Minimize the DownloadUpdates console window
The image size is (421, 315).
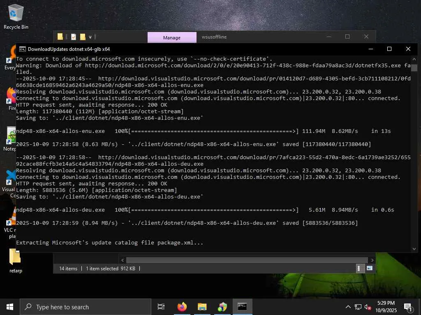point(371,49)
